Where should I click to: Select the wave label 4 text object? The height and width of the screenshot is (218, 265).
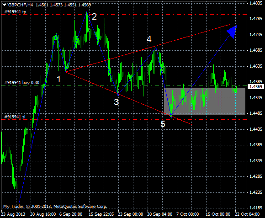[149, 39]
